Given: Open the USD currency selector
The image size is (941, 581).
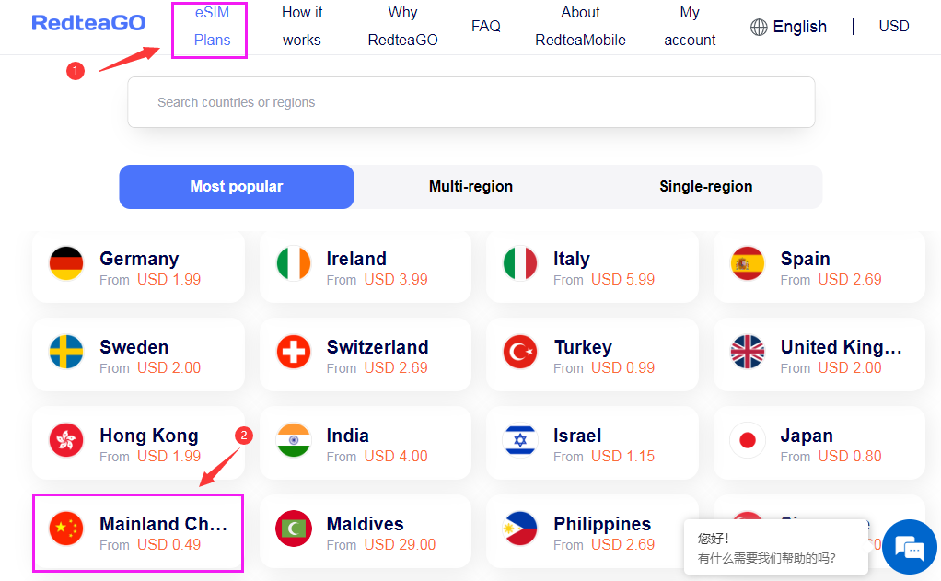Looking at the screenshot, I should (893, 26).
